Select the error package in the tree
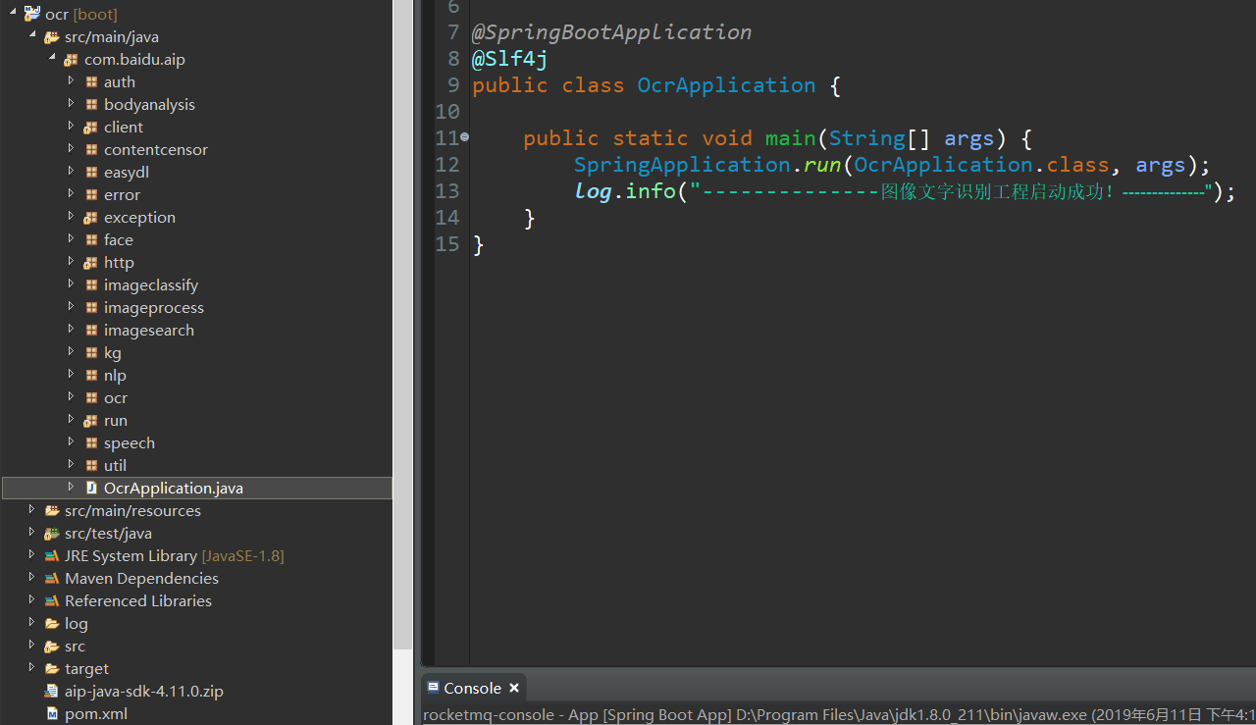 [122, 195]
